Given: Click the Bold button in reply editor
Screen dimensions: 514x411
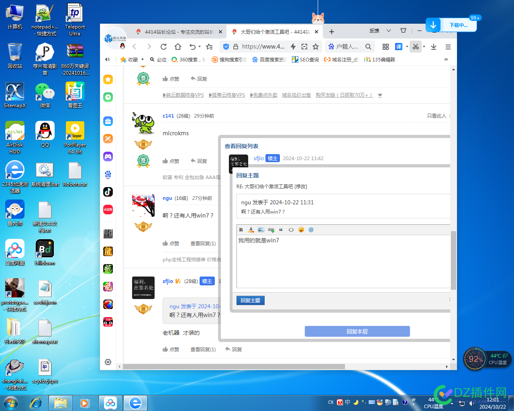Looking at the screenshot, I should [x=241, y=230].
